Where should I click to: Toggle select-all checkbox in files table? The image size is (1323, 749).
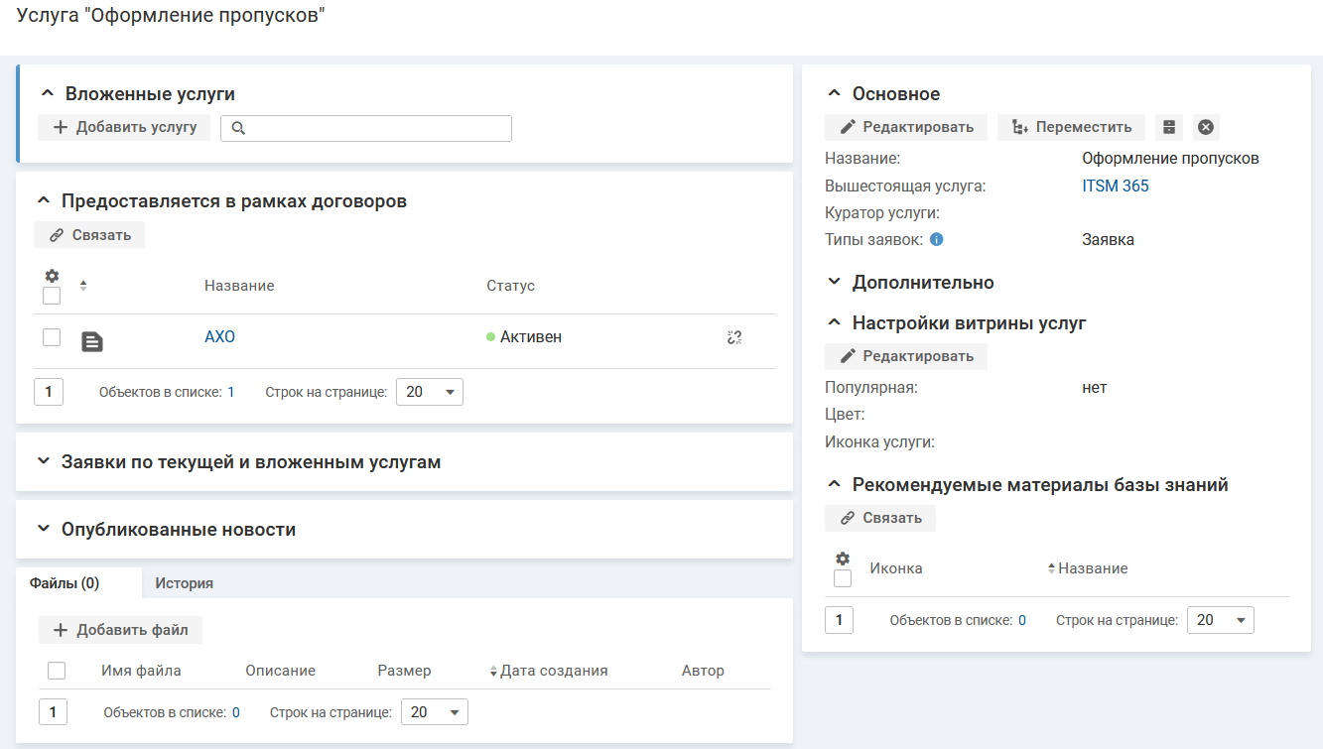(x=57, y=671)
